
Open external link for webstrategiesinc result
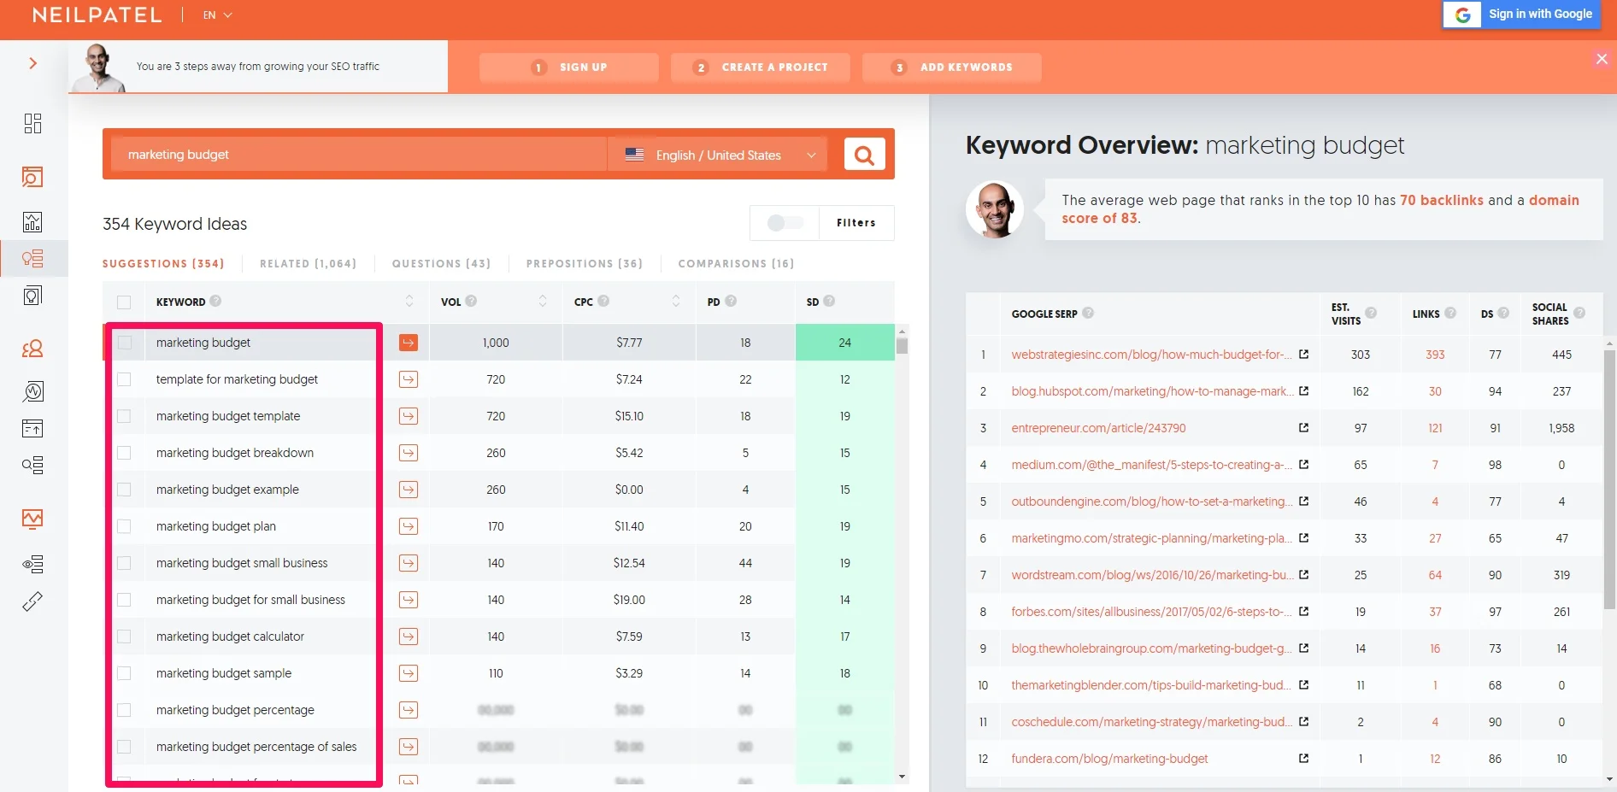[1303, 354]
